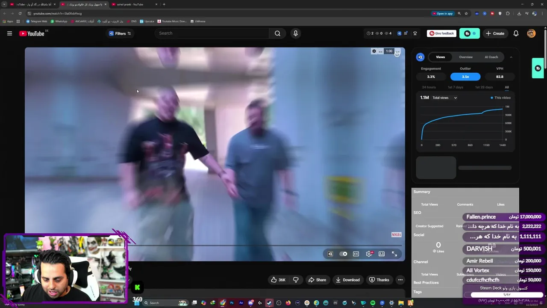Open the Chrome three-dot menu
547x308 pixels.
coord(542,13)
